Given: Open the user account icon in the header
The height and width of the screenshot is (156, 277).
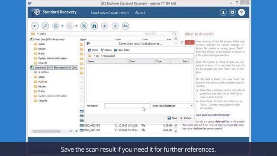Looking at the screenshot, I should click(x=223, y=13).
